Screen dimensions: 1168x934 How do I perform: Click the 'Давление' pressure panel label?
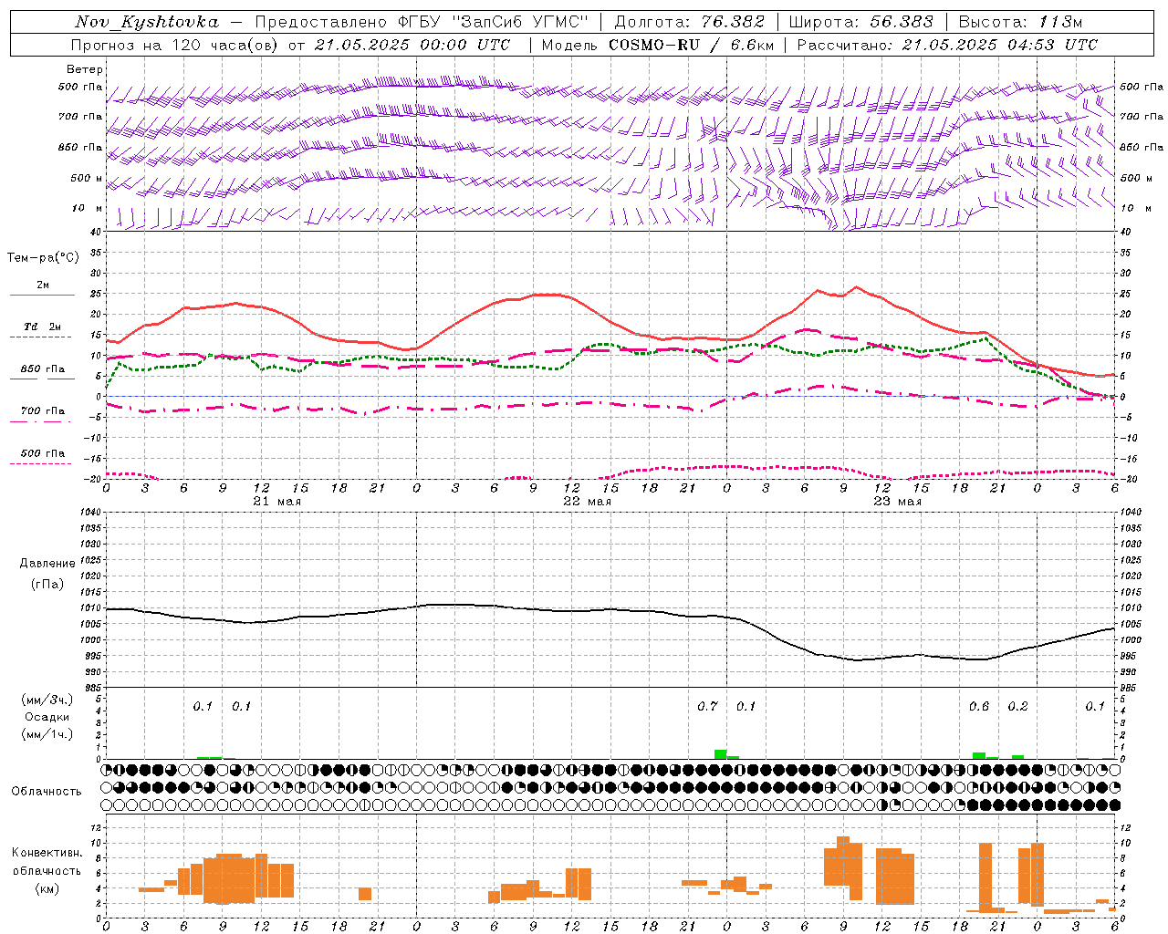pos(47,564)
